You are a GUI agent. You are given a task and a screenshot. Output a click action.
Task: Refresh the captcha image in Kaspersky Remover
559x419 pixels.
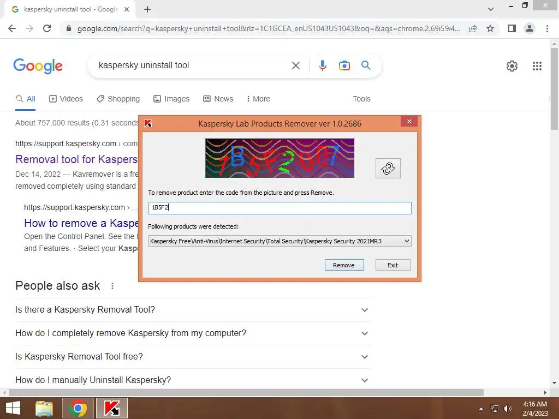(388, 168)
